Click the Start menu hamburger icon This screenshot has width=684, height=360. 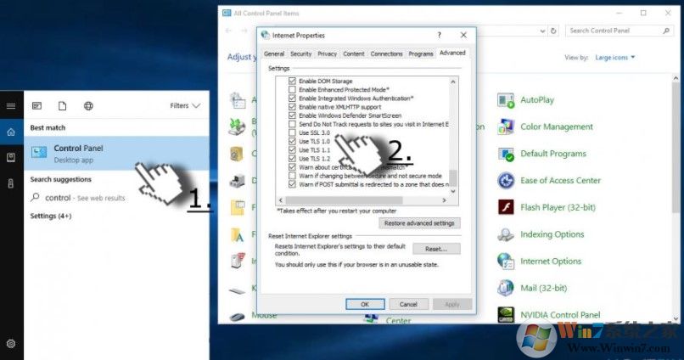tap(11, 105)
